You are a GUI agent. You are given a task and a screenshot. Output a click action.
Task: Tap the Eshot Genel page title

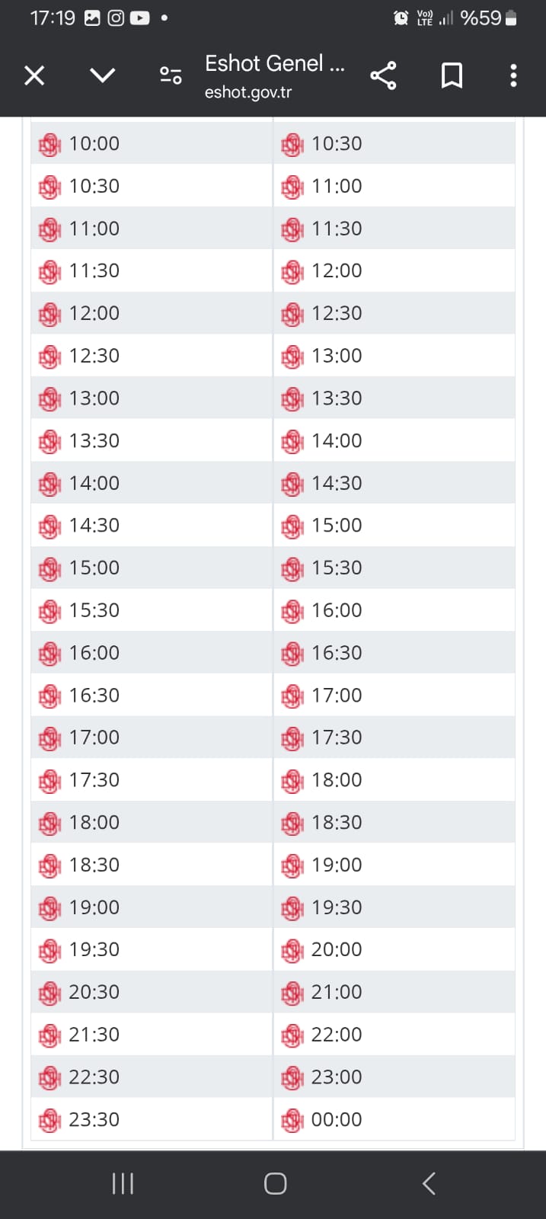click(x=274, y=63)
